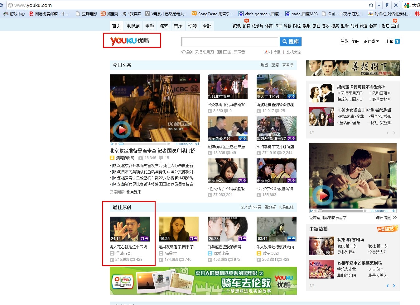Click the 注册 register link

[x=355, y=41]
